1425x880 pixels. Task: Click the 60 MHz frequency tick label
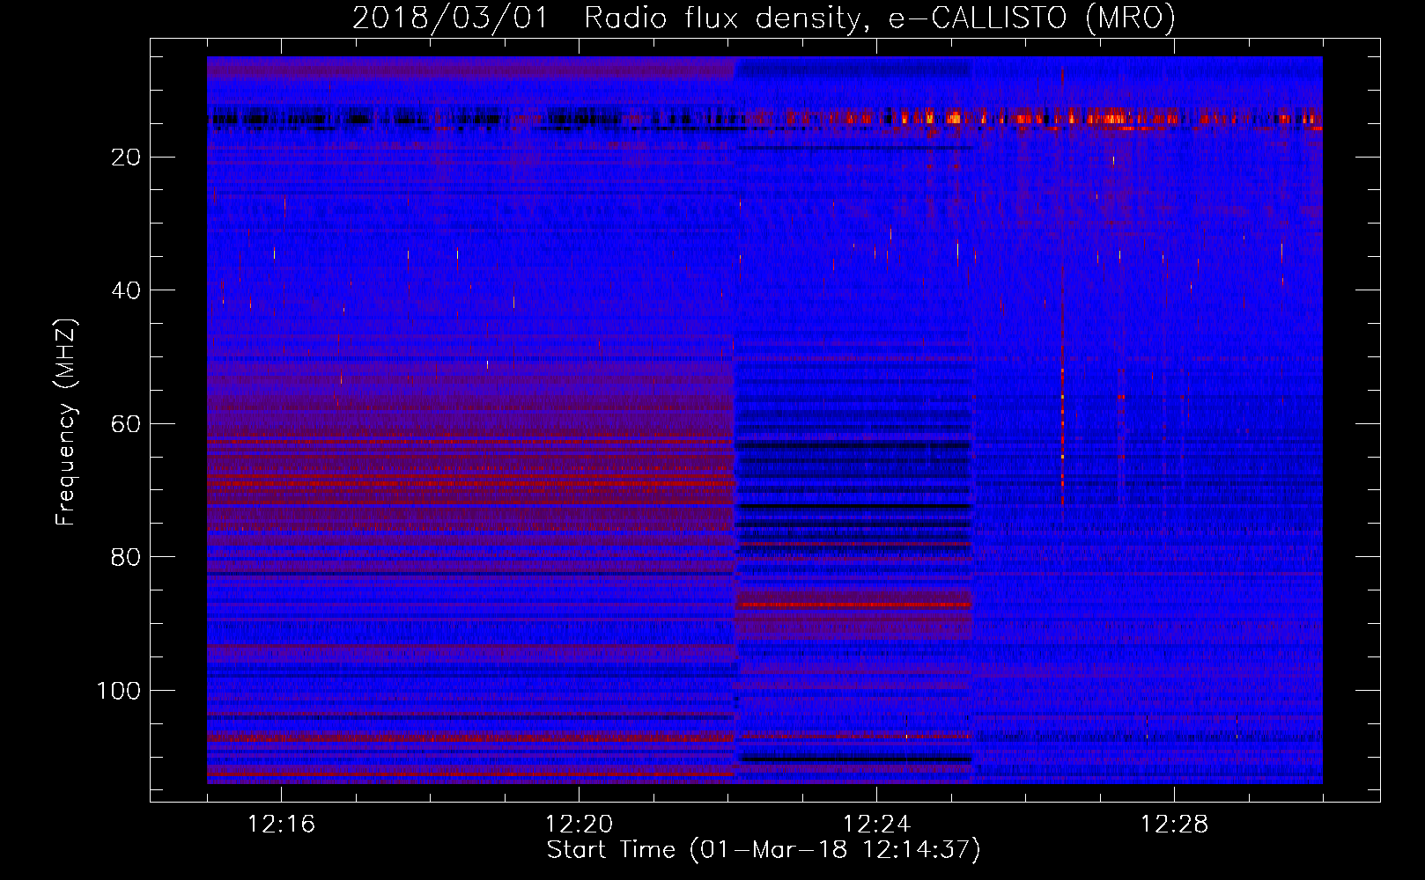pyautogui.click(x=126, y=424)
